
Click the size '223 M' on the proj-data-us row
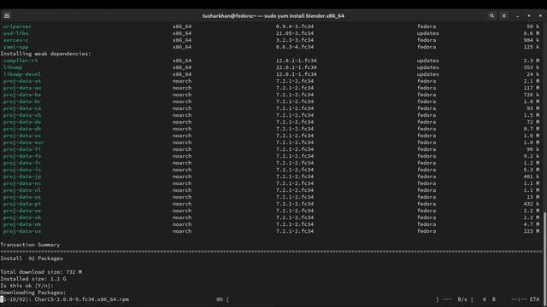[x=532, y=231]
